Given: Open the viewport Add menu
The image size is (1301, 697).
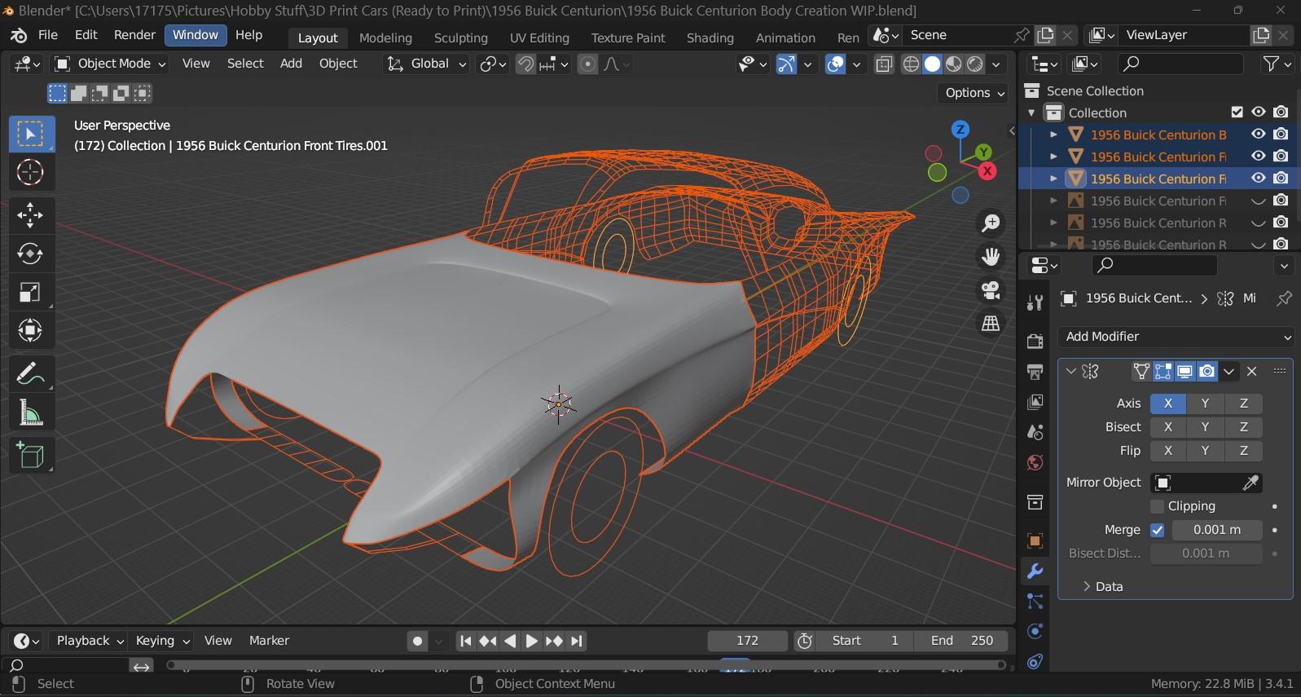Looking at the screenshot, I should point(291,64).
